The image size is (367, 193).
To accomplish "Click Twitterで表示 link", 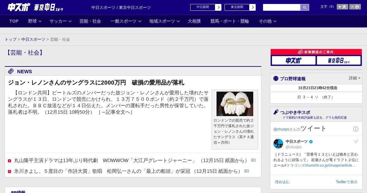I will (x=347, y=182).
